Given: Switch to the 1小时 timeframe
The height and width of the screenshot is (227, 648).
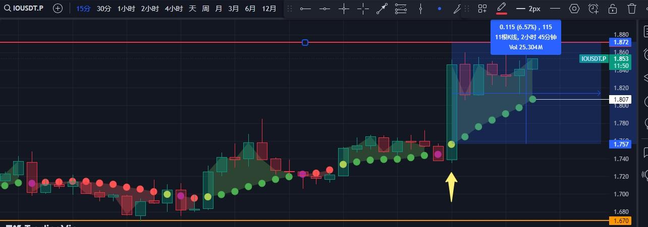Looking at the screenshot, I should [x=126, y=9].
